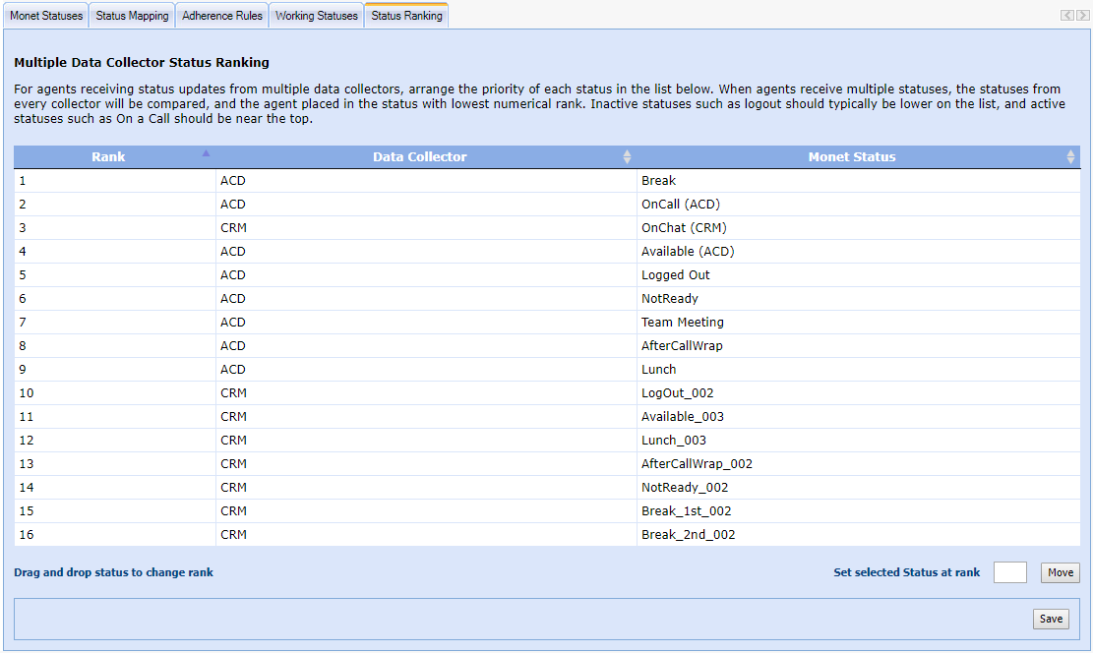Screen dimensions: 1093x653
Task: Click the Monet Status column sort arrows
Action: tap(1070, 157)
